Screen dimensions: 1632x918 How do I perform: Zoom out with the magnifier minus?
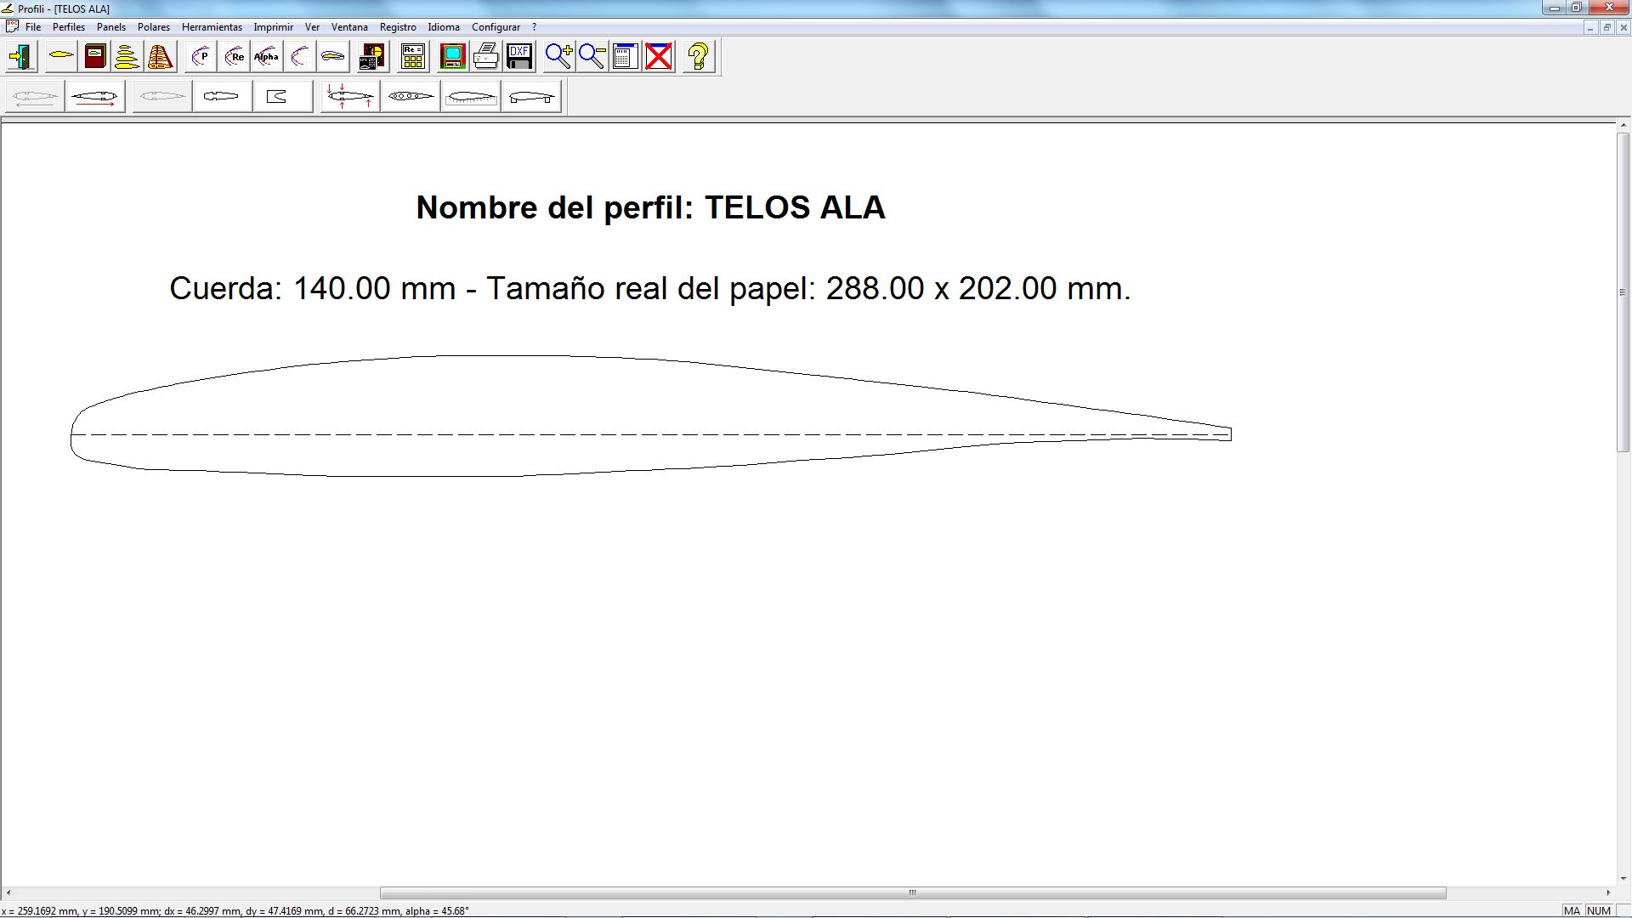click(592, 57)
